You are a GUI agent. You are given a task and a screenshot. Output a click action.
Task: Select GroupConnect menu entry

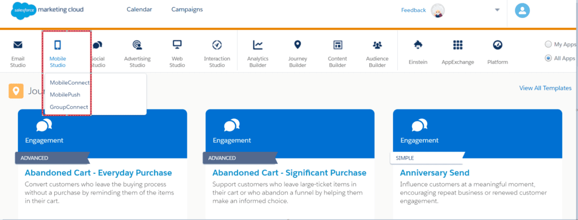coord(69,107)
